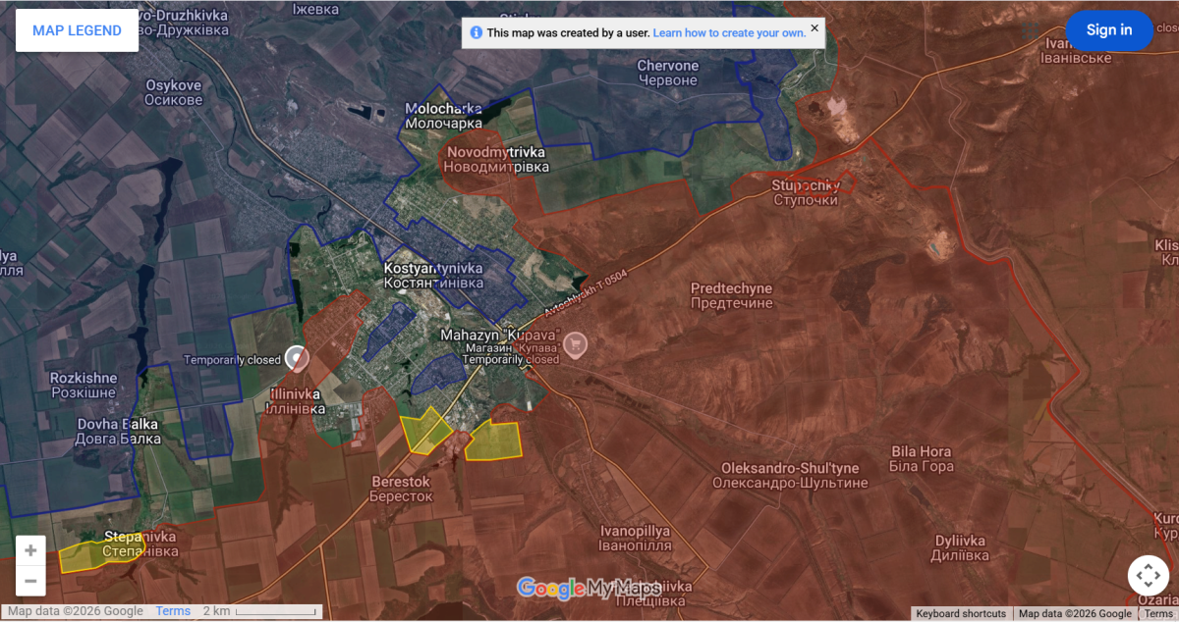This screenshot has width=1179, height=622.
Task: Select the temporarily closed pin near Illinivka
Action: pyautogui.click(x=296, y=358)
